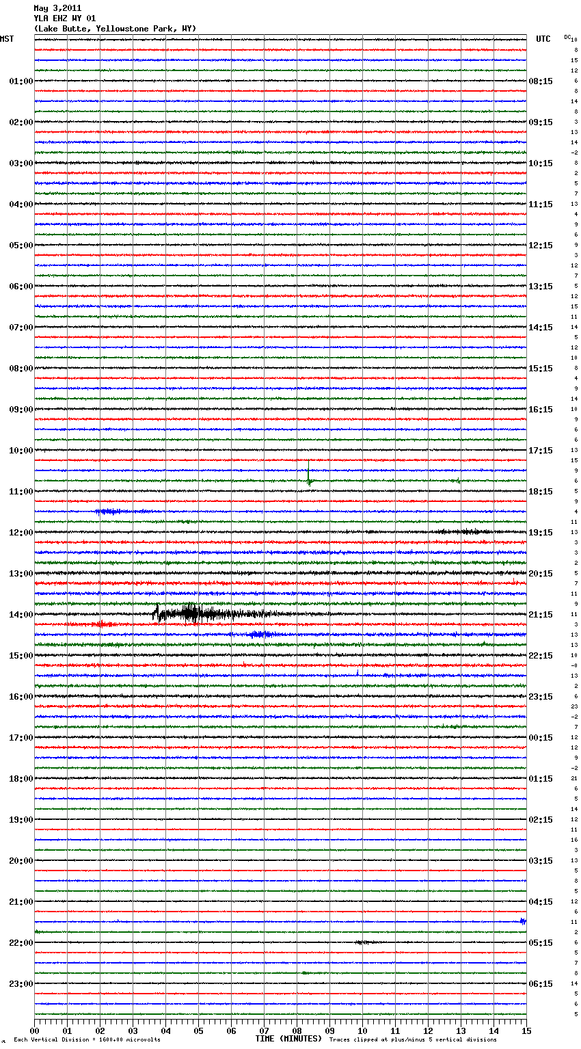This screenshot has width=581, height=1049.
Task: Select the 04:00 MST time label
Action: click(x=21, y=204)
